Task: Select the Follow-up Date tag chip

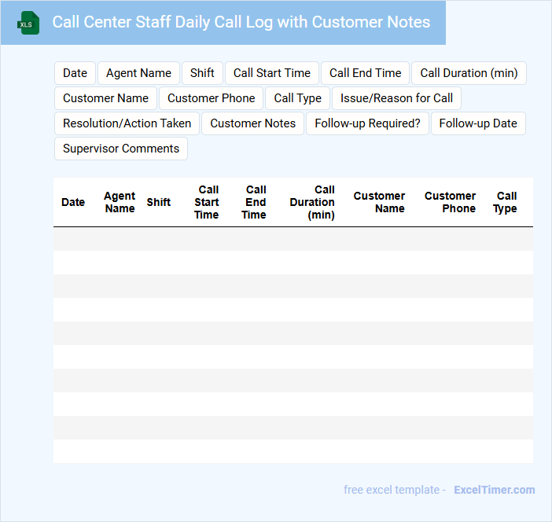Action: [478, 123]
